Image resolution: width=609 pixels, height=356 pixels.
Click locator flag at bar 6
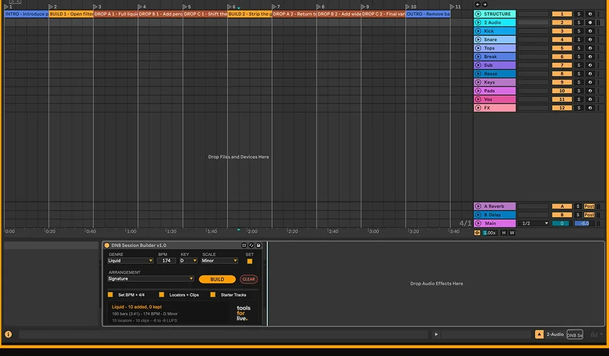[x=230, y=7]
